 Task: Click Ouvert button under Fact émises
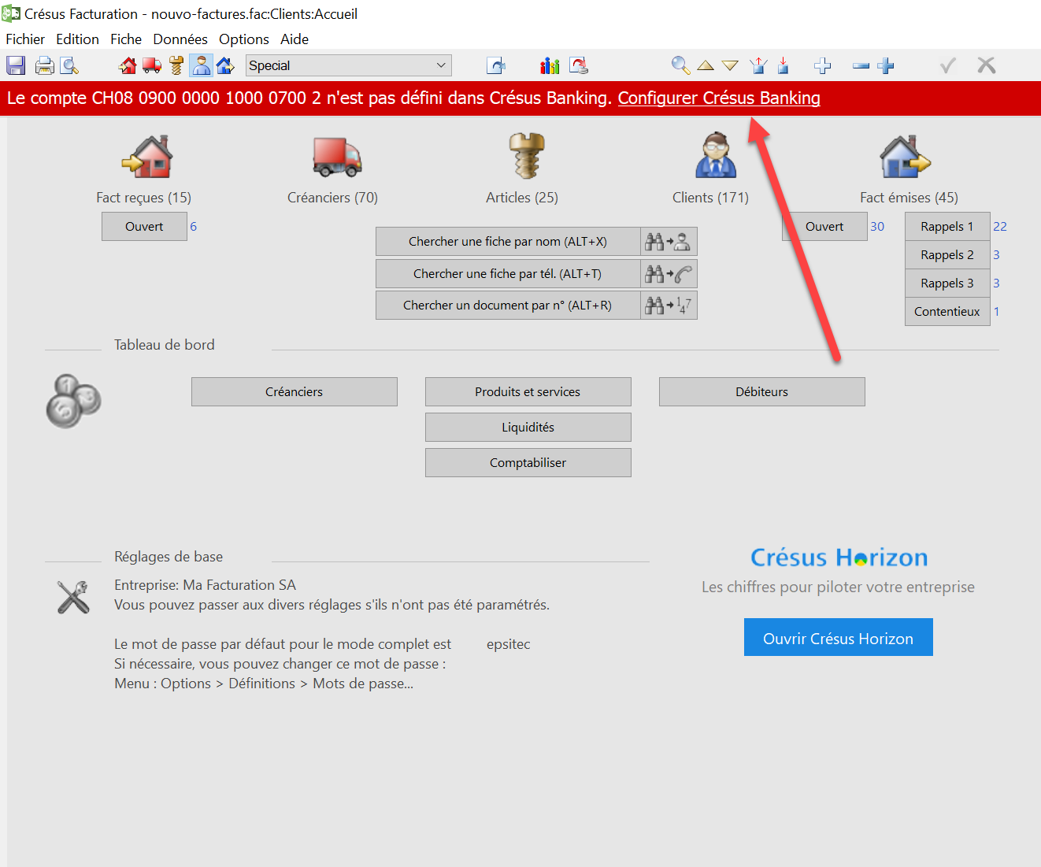pos(824,227)
